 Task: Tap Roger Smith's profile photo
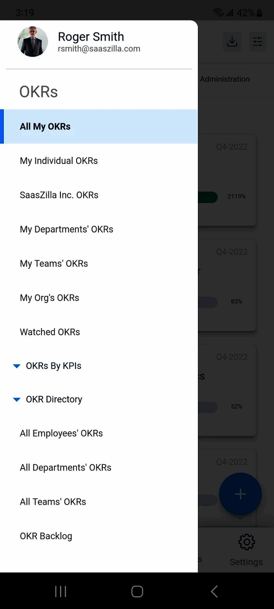[x=33, y=42]
